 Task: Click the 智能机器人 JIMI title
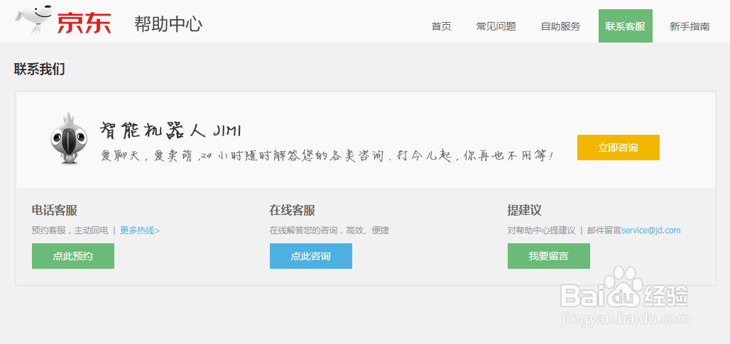(x=171, y=131)
